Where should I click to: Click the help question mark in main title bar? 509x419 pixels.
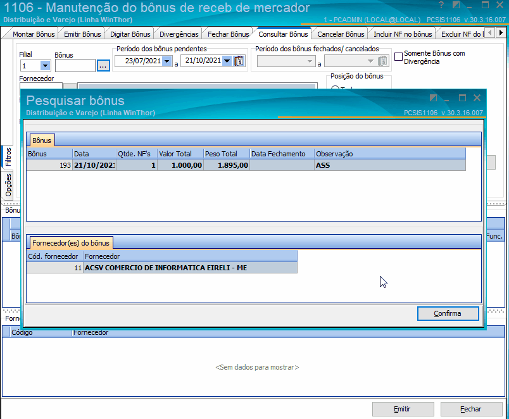click(x=441, y=5)
